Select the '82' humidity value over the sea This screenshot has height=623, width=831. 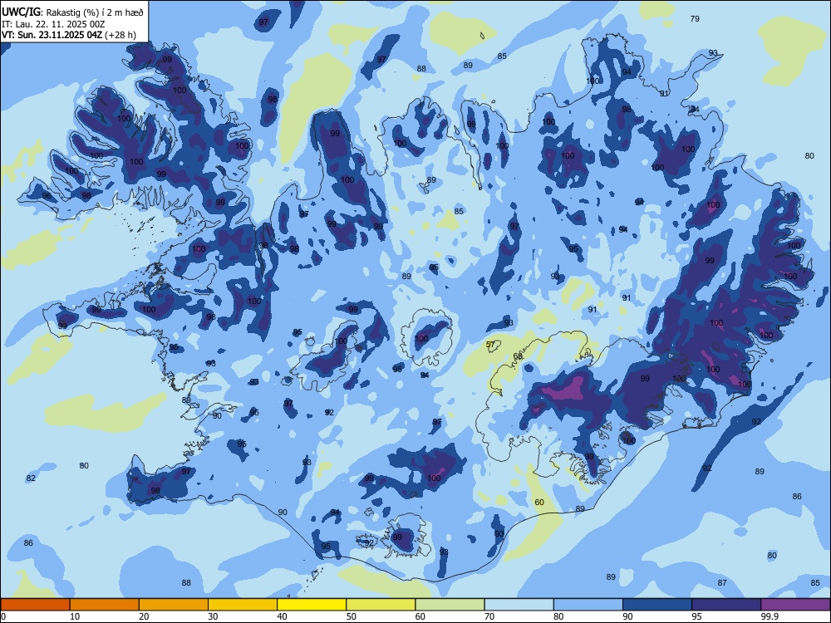point(31,478)
